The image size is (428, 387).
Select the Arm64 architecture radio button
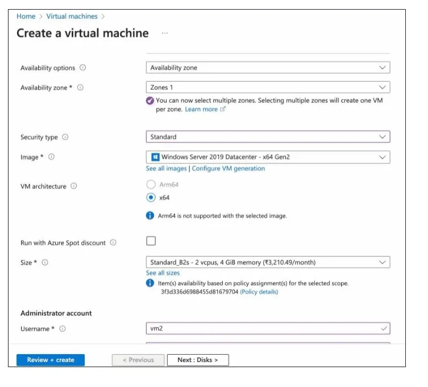(151, 184)
